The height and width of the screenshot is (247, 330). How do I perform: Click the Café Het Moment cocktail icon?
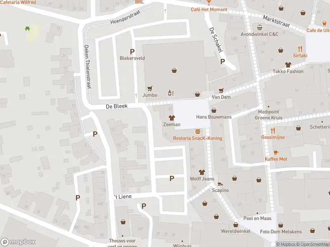click(x=209, y=2)
